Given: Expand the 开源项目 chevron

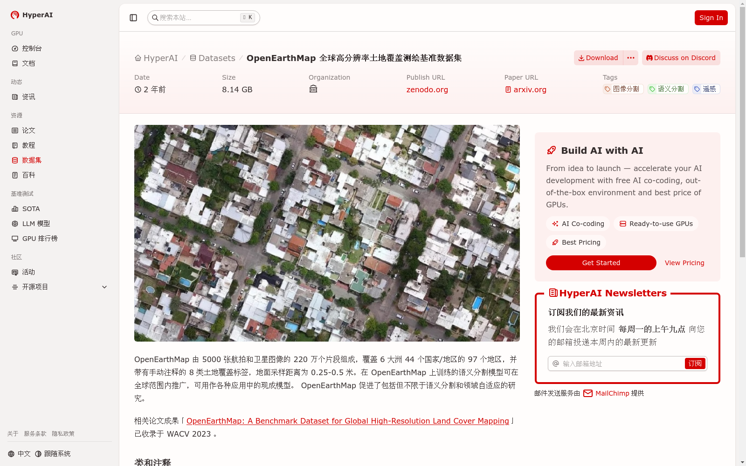Looking at the screenshot, I should [104, 287].
